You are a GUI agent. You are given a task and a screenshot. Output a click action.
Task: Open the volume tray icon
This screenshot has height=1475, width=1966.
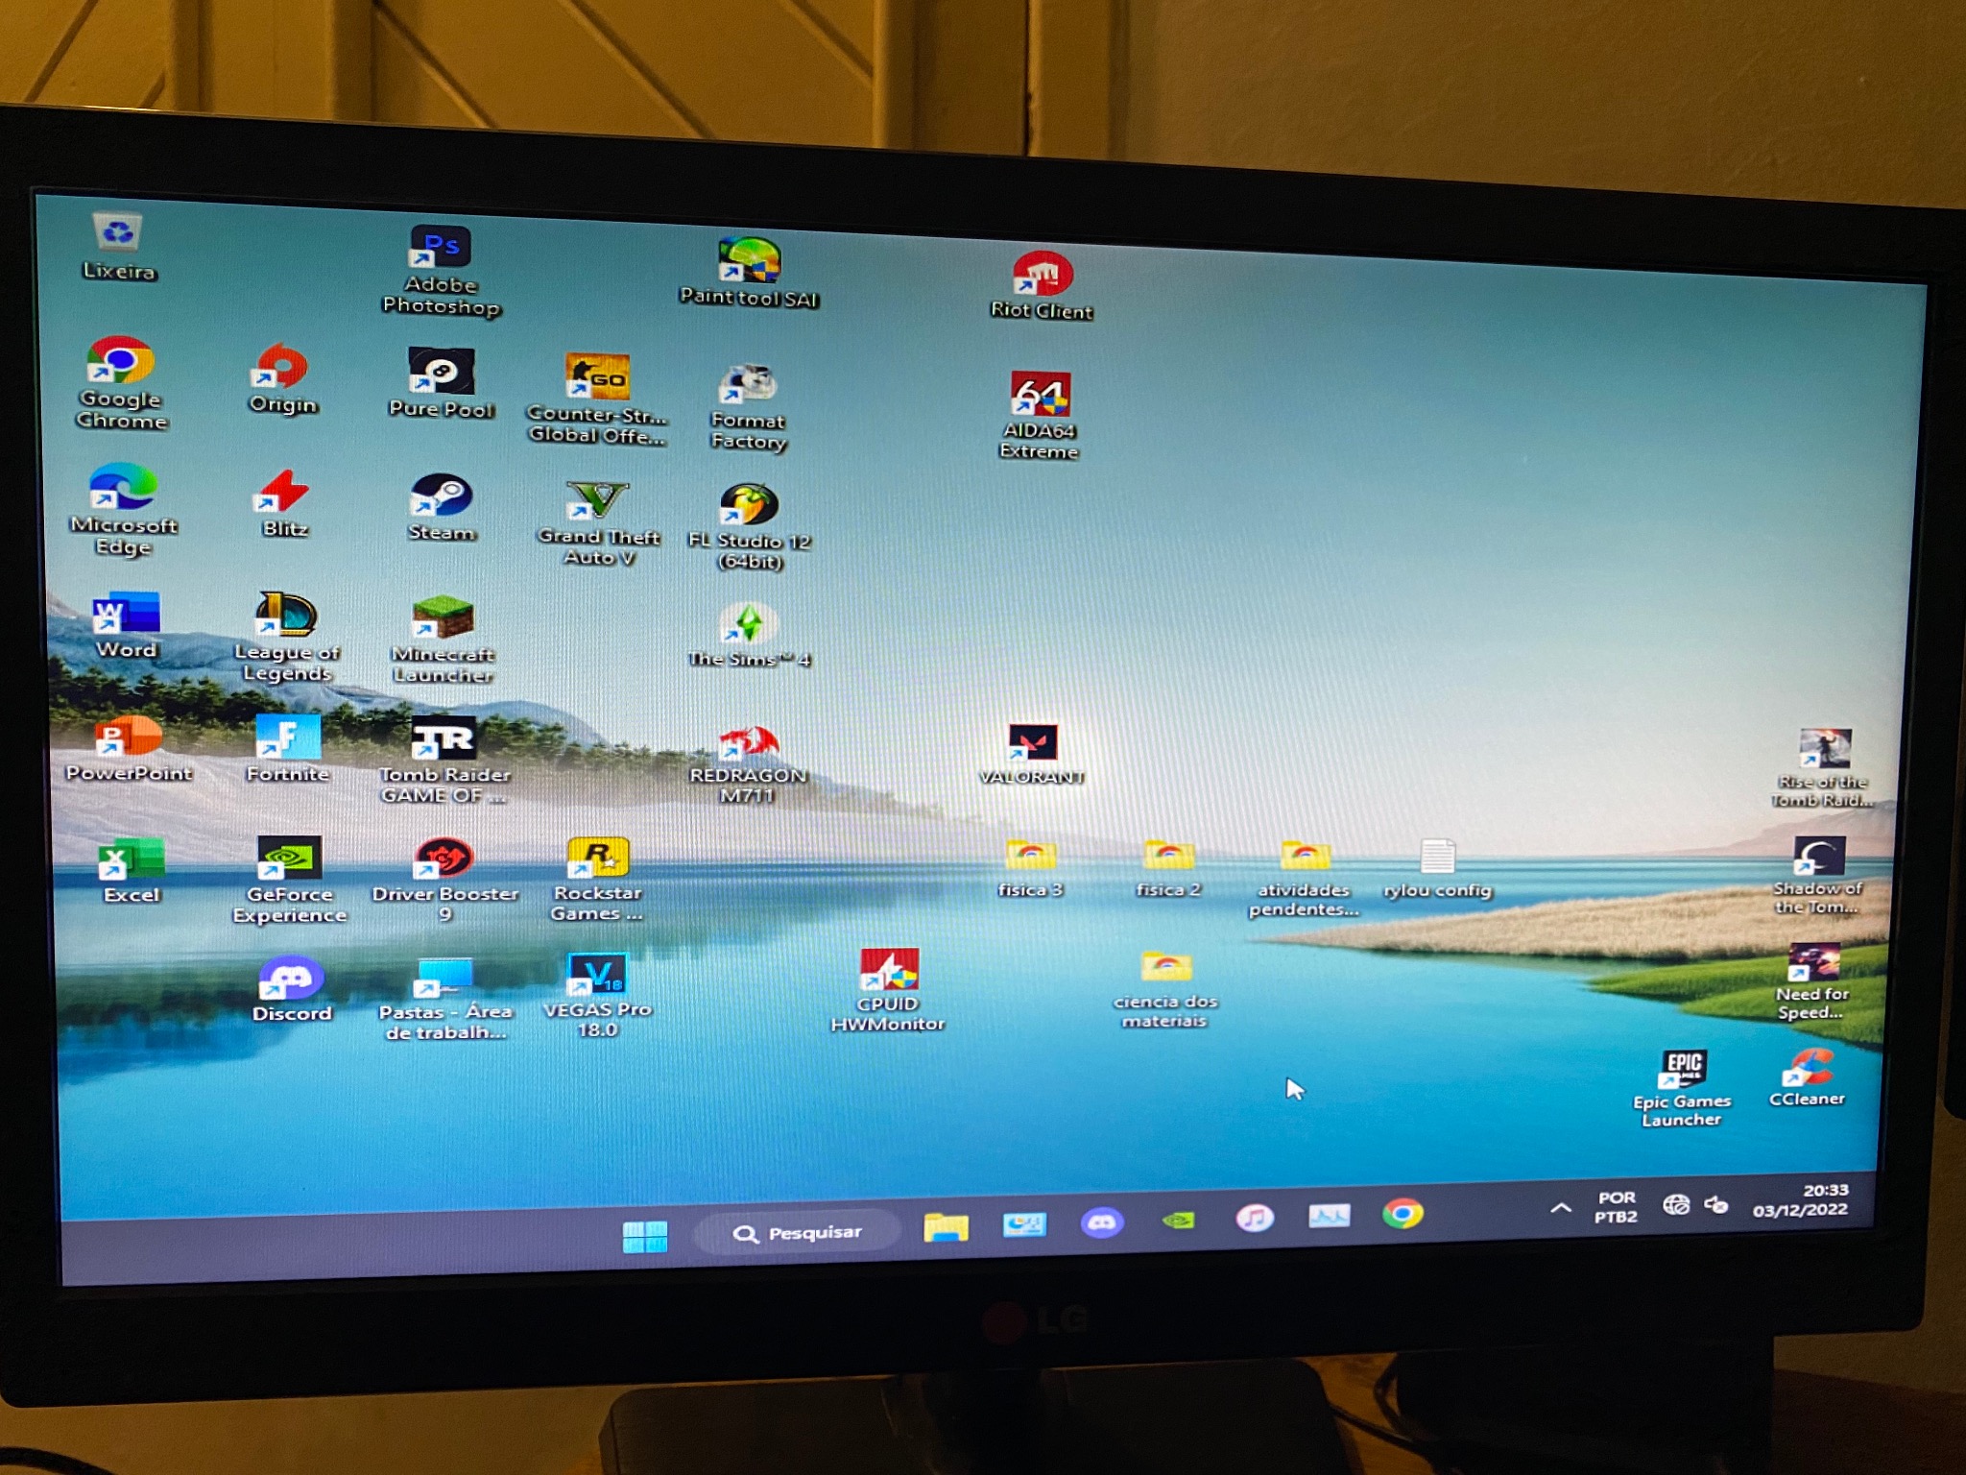(1717, 1203)
